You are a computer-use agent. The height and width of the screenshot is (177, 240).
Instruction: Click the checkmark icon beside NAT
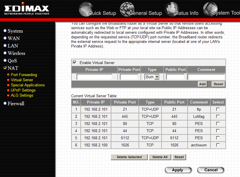coord(5,67)
